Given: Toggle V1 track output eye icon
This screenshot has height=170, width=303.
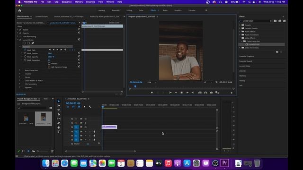Looking at the screenshot, I should [x=85, y=127].
